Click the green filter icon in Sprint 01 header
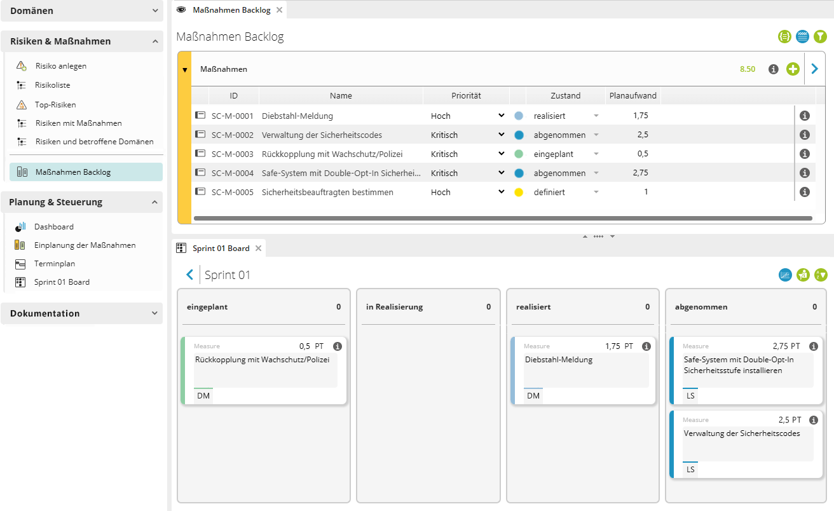The width and height of the screenshot is (834, 511). [821, 275]
